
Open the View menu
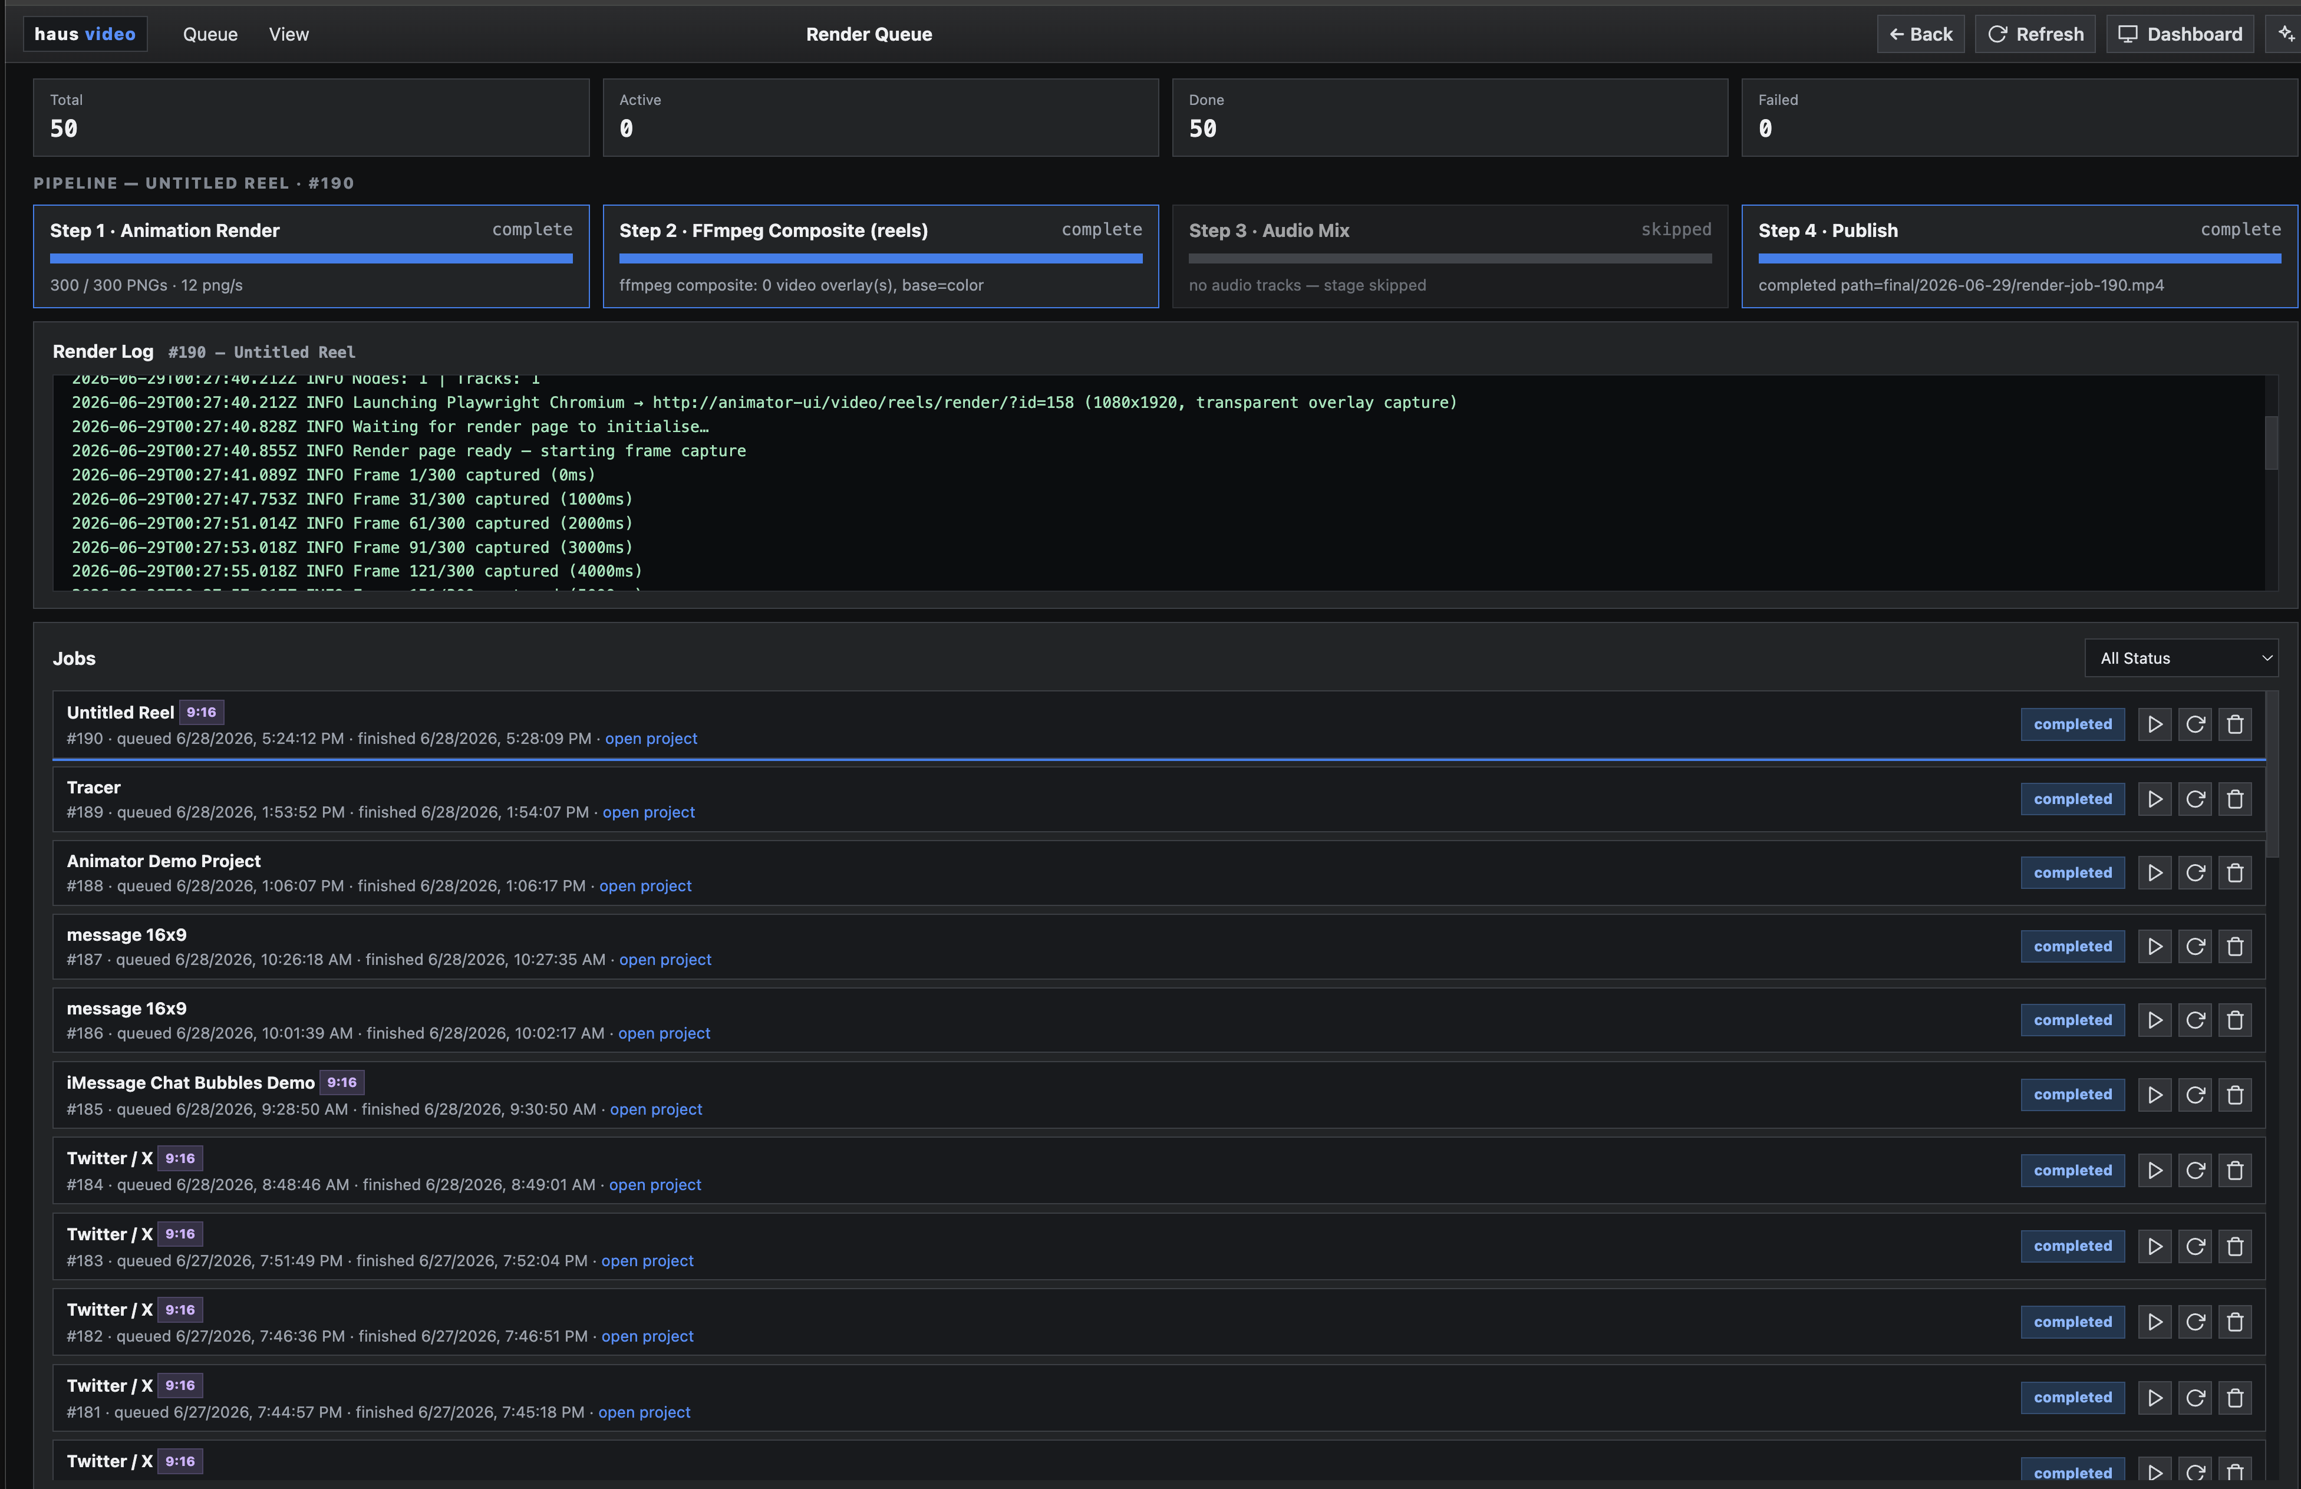point(288,34)
